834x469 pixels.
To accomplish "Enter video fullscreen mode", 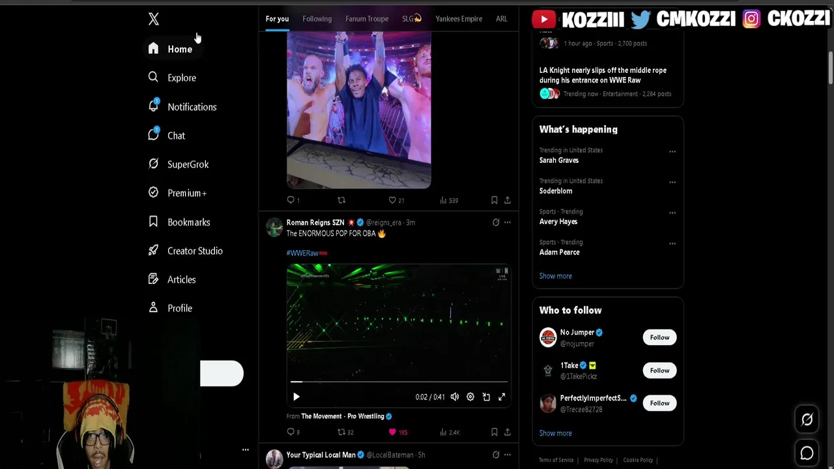I will (502, 397).
